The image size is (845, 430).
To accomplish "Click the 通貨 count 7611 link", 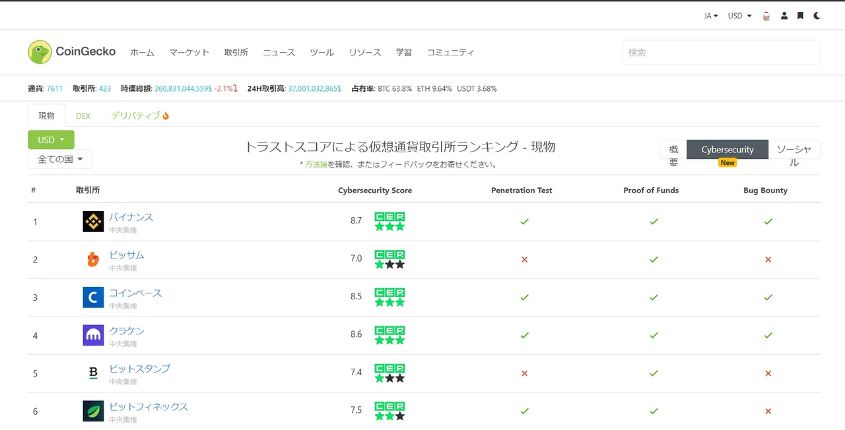I will coord(55,88).
